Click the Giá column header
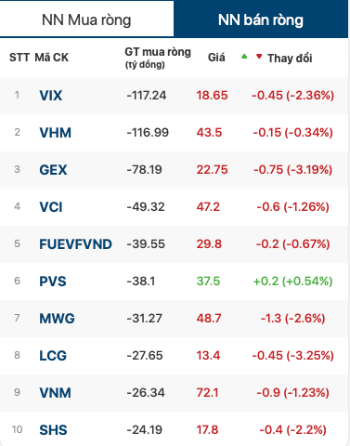The height and width of the screenshot is (446, 350). pyautogui.click(x=216, y=58)
